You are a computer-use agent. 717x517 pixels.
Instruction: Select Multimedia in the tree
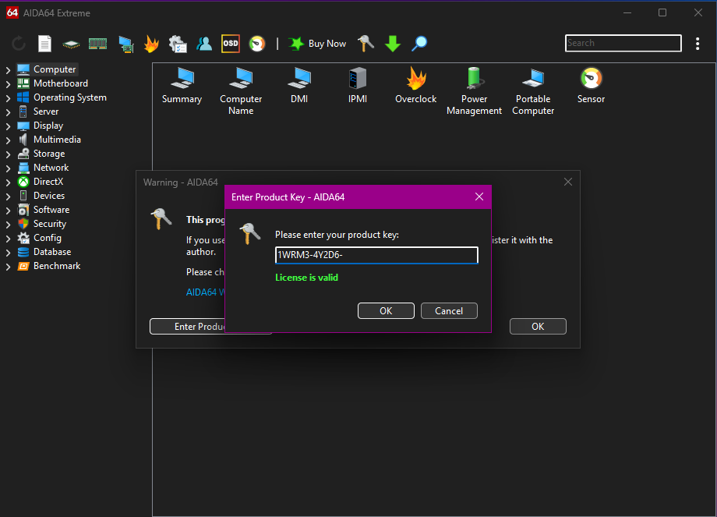tap(57, 140)
